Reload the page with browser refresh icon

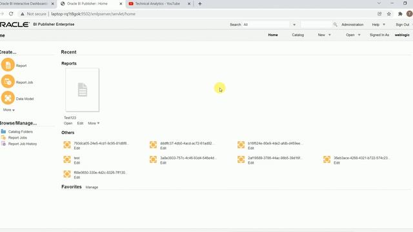click(x=11, y=14)
